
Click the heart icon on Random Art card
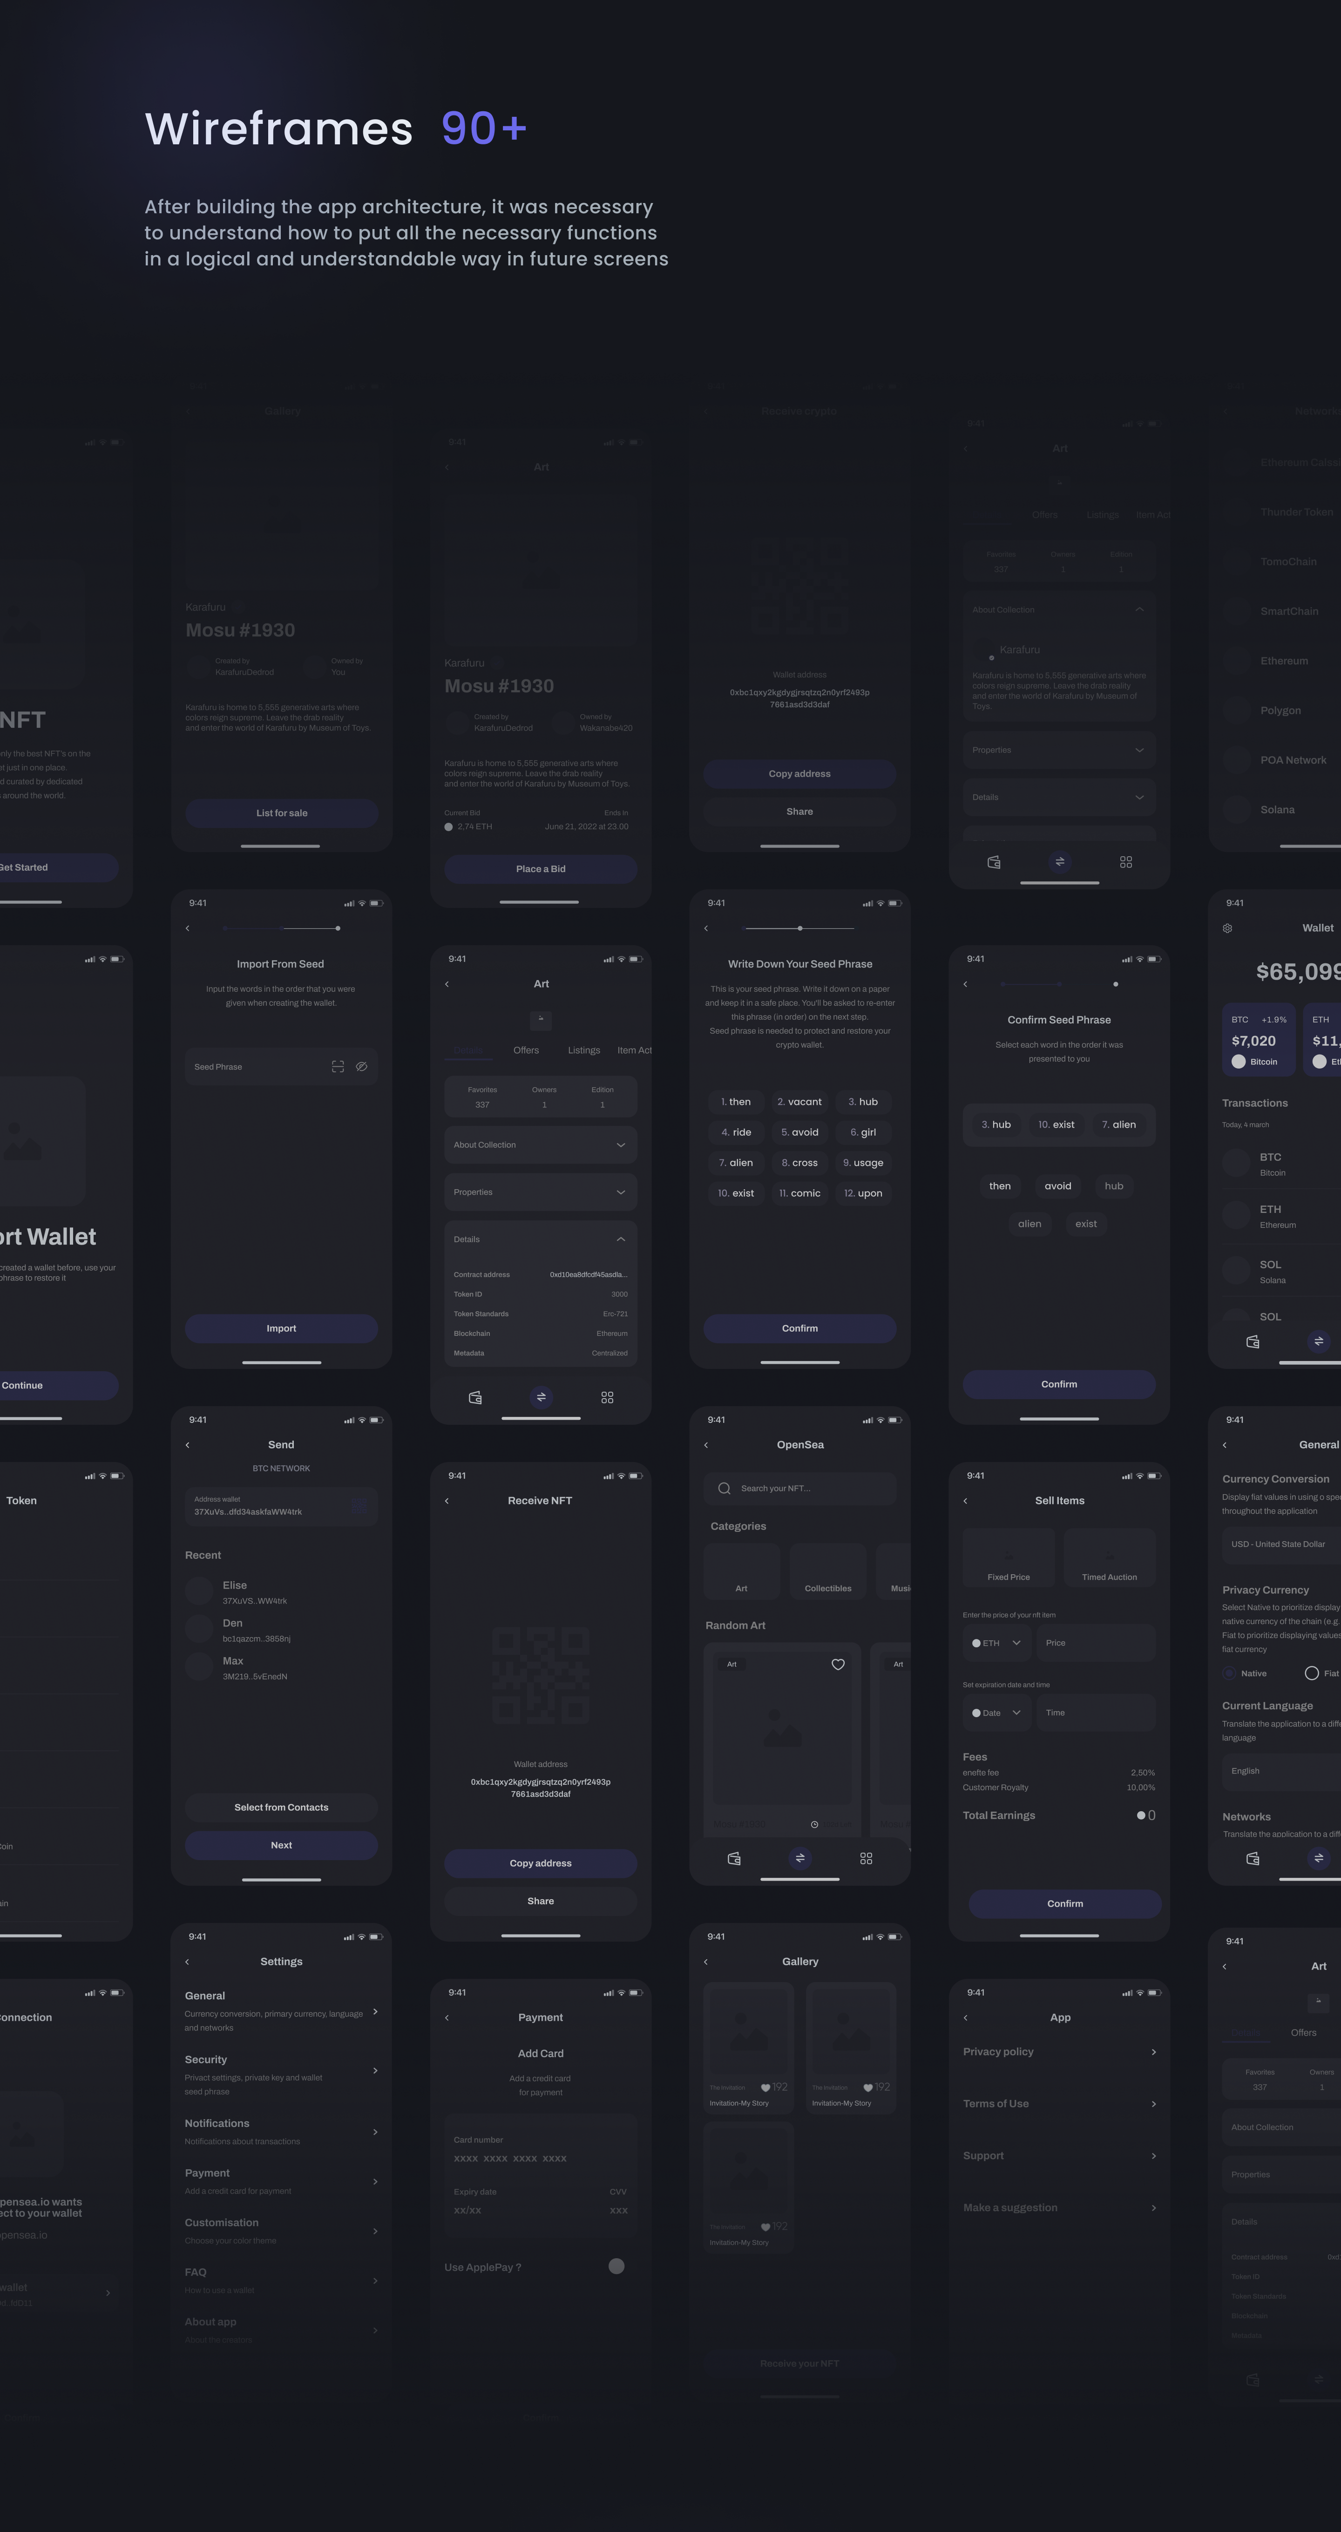point(838,1664)
